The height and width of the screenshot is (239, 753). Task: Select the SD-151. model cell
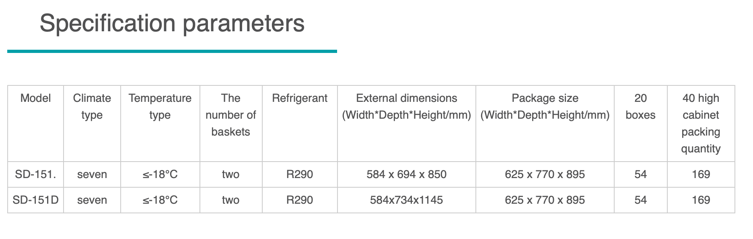35,174
